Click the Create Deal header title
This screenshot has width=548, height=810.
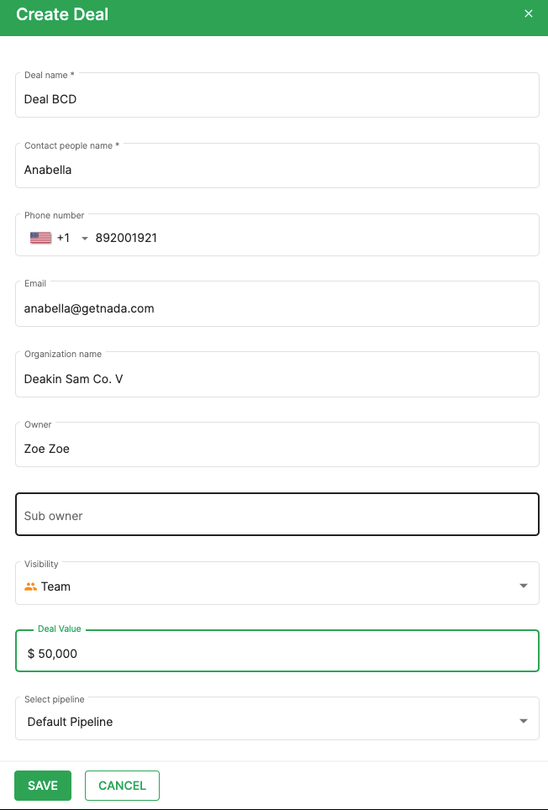point(62,14)
